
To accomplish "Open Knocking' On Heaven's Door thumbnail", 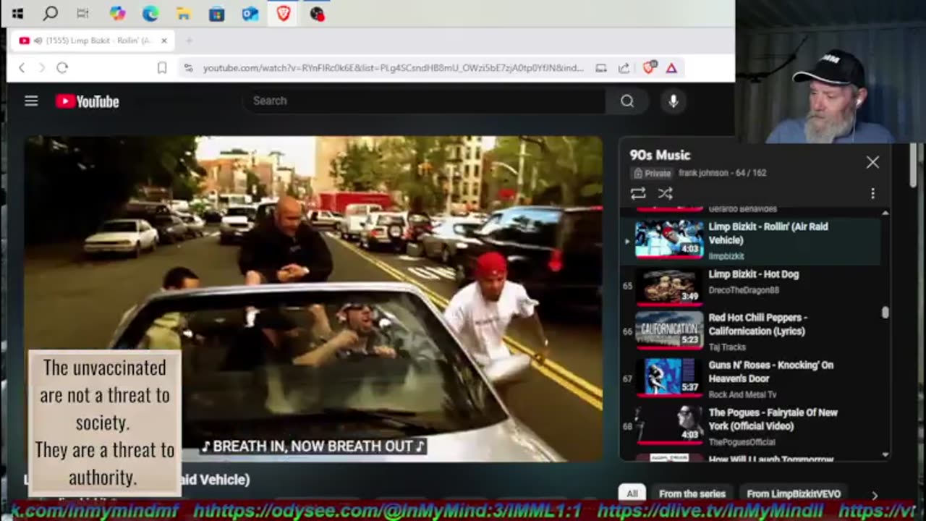I will 669,378.
